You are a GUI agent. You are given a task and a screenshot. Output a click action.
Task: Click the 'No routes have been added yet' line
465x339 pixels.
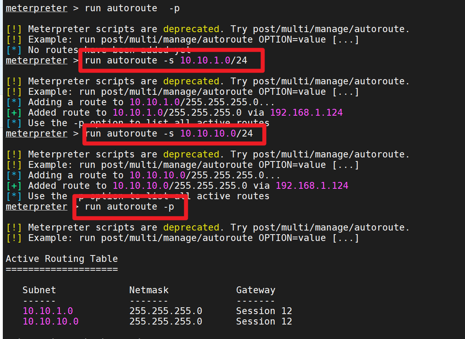(x=98, y=50)
